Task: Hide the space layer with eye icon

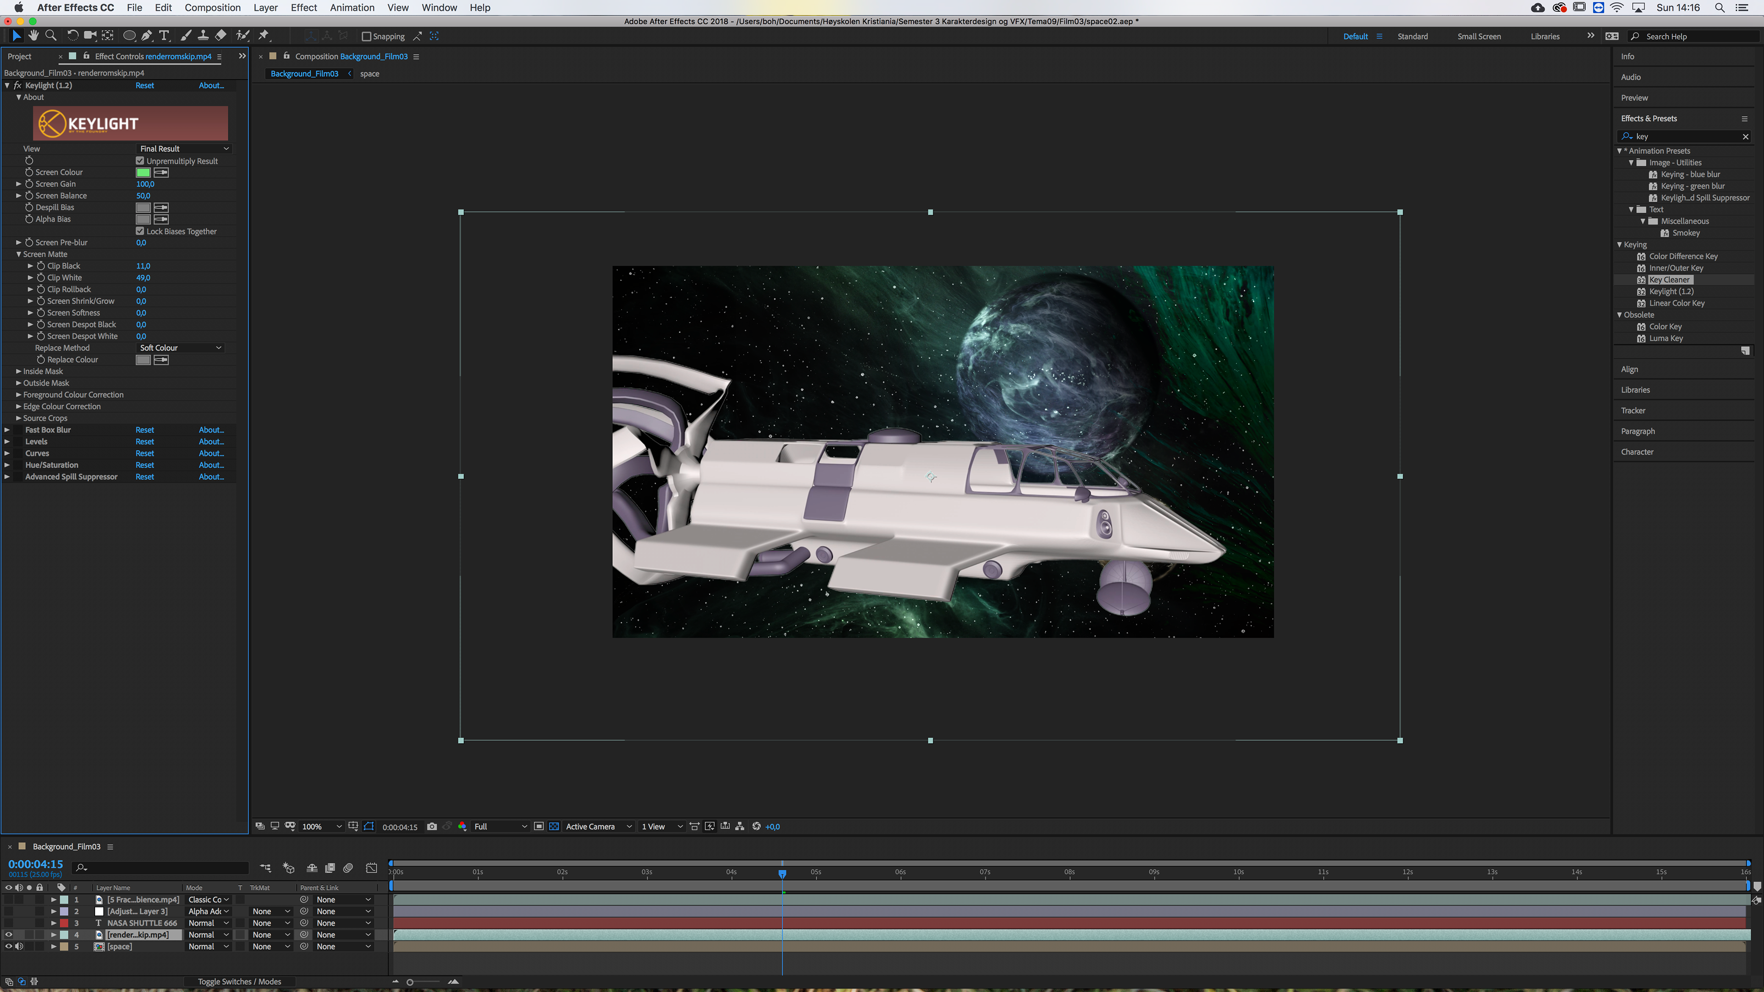Action: pyautogui.click(x=9, y=946)
